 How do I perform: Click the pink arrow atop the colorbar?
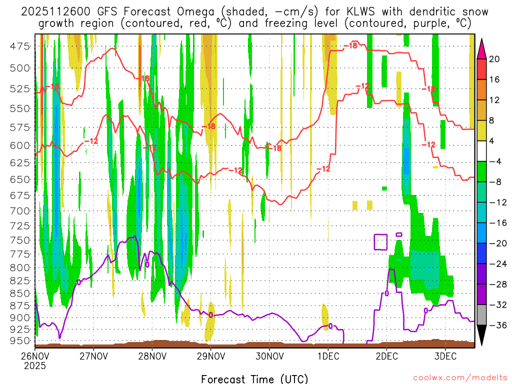(x=481, y=48)
